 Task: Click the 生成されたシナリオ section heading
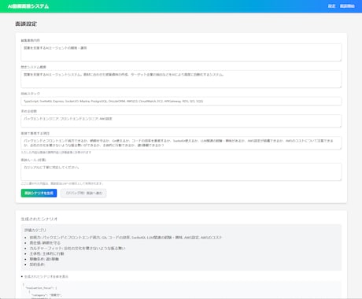click(39, 219)
